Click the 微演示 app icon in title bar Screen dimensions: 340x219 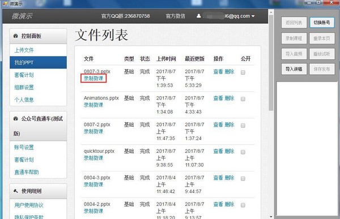click(5, 3)
